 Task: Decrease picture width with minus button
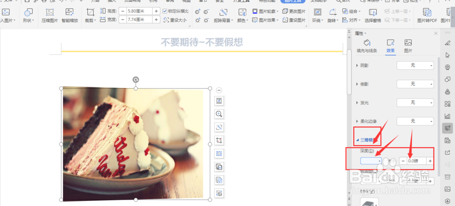coord(123,20)
